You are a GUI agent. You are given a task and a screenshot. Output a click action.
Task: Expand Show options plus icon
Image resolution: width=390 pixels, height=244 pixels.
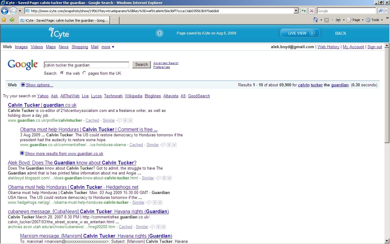point(23,85)
